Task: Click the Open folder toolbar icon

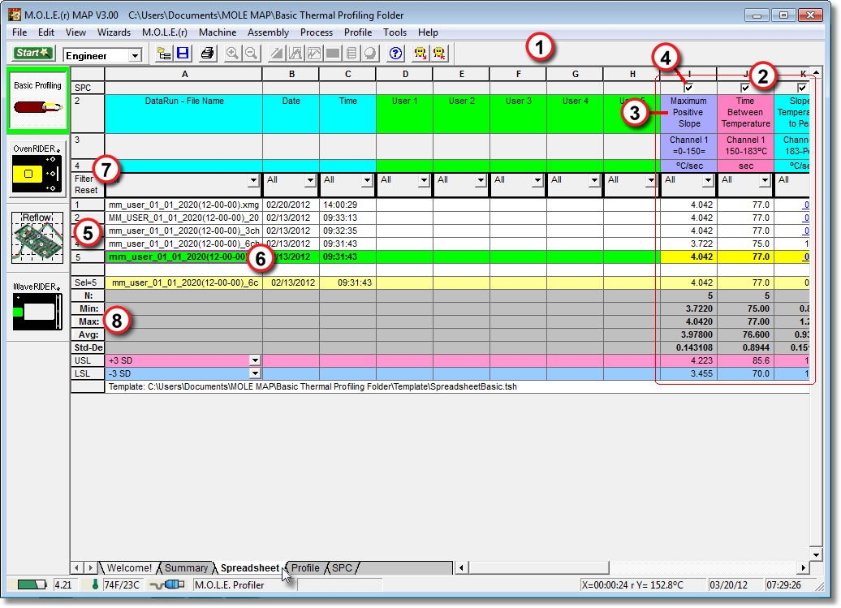Action: pos(164,54)
